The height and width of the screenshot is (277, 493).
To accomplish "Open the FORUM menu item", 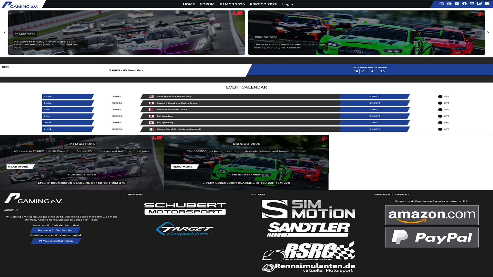I will (207, 4).
